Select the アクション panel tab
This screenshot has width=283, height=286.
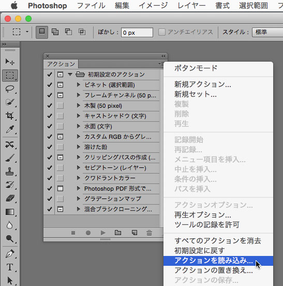61,64
